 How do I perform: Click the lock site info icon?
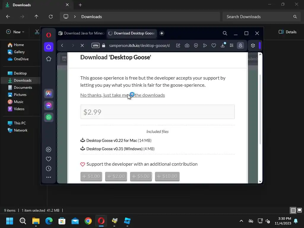click(104, 45)
